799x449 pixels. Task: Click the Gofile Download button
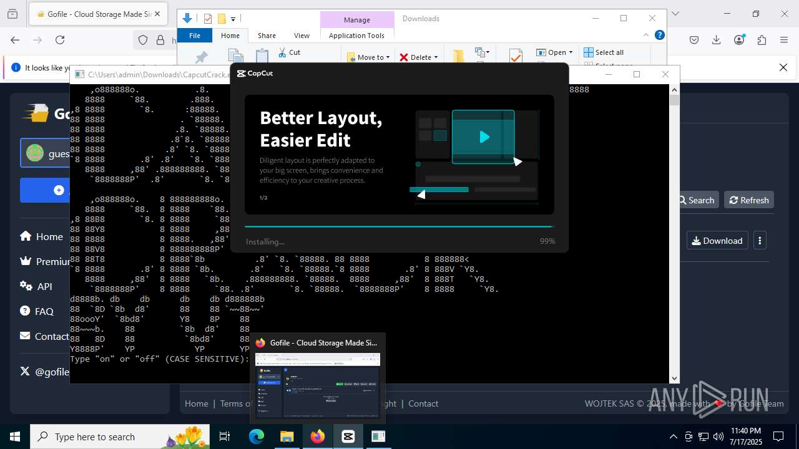tap(717, 241)
